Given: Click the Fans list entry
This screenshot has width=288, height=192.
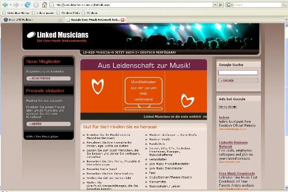Looking at the screenshot, I should tap(152, 173).
